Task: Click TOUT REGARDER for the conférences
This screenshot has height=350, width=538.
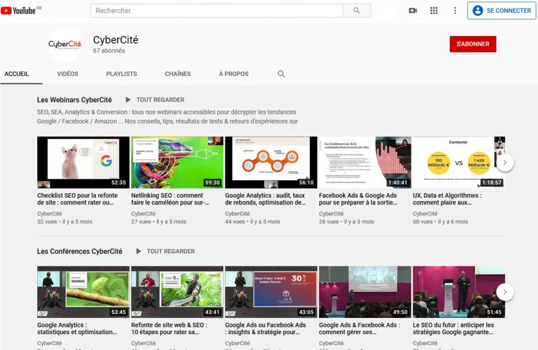Action: click(171, 251)
